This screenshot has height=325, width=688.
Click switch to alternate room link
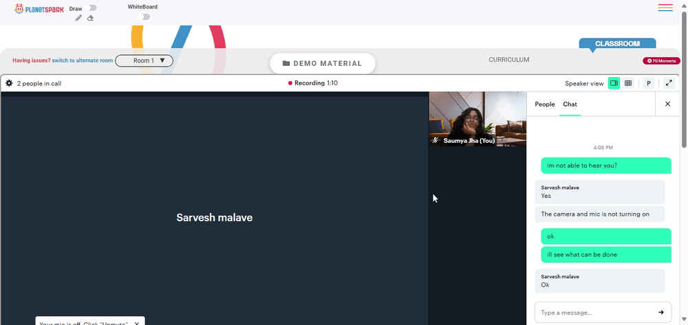(x=83, y=60)
